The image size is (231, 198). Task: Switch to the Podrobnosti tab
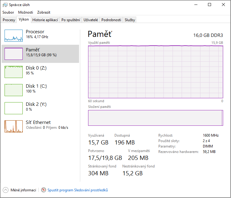pyautogui.click(x=111, y=20)
